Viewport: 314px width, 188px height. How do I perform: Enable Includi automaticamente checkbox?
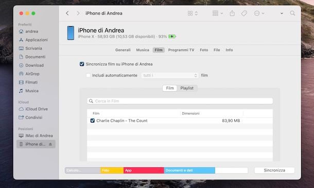(88, 75)
